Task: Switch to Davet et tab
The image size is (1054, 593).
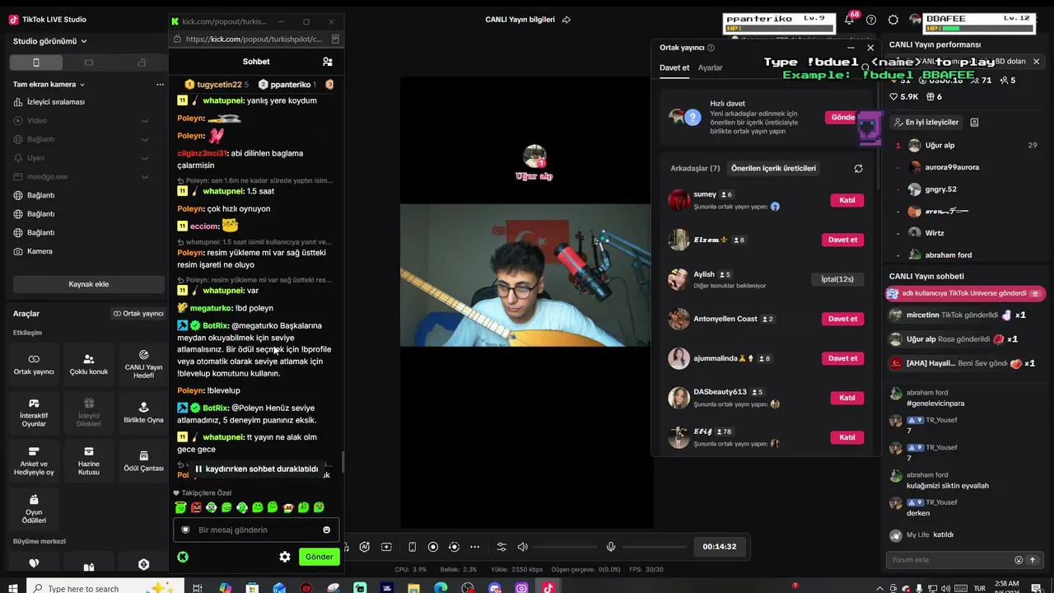Action: (x=674, y=68)
